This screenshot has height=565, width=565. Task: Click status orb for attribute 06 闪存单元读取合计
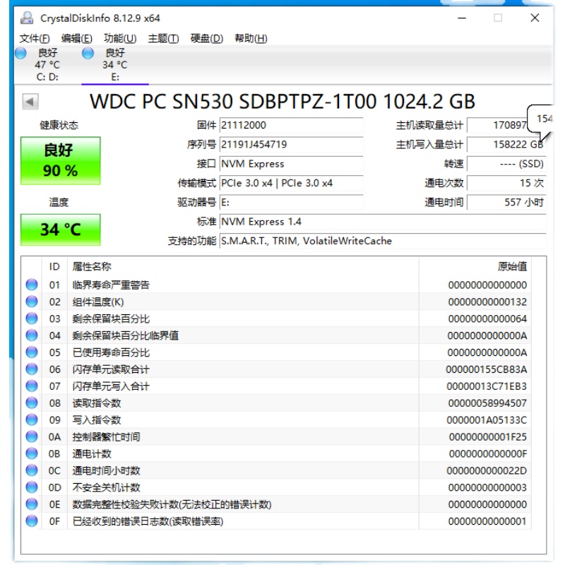click(32, 369)
